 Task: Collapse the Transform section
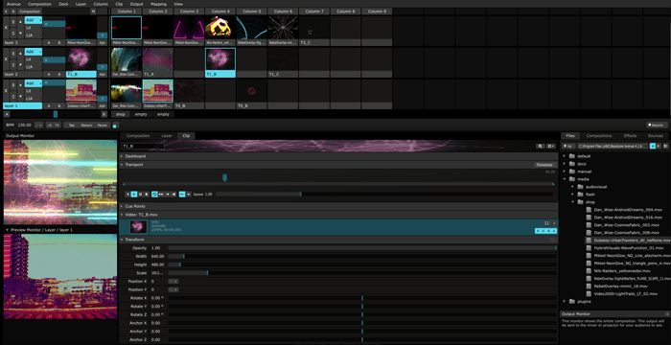click(x=122, y=240)
